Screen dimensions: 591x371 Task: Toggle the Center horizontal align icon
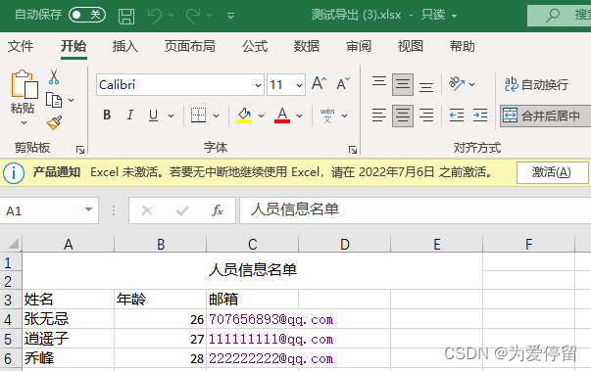coord(403,116)
